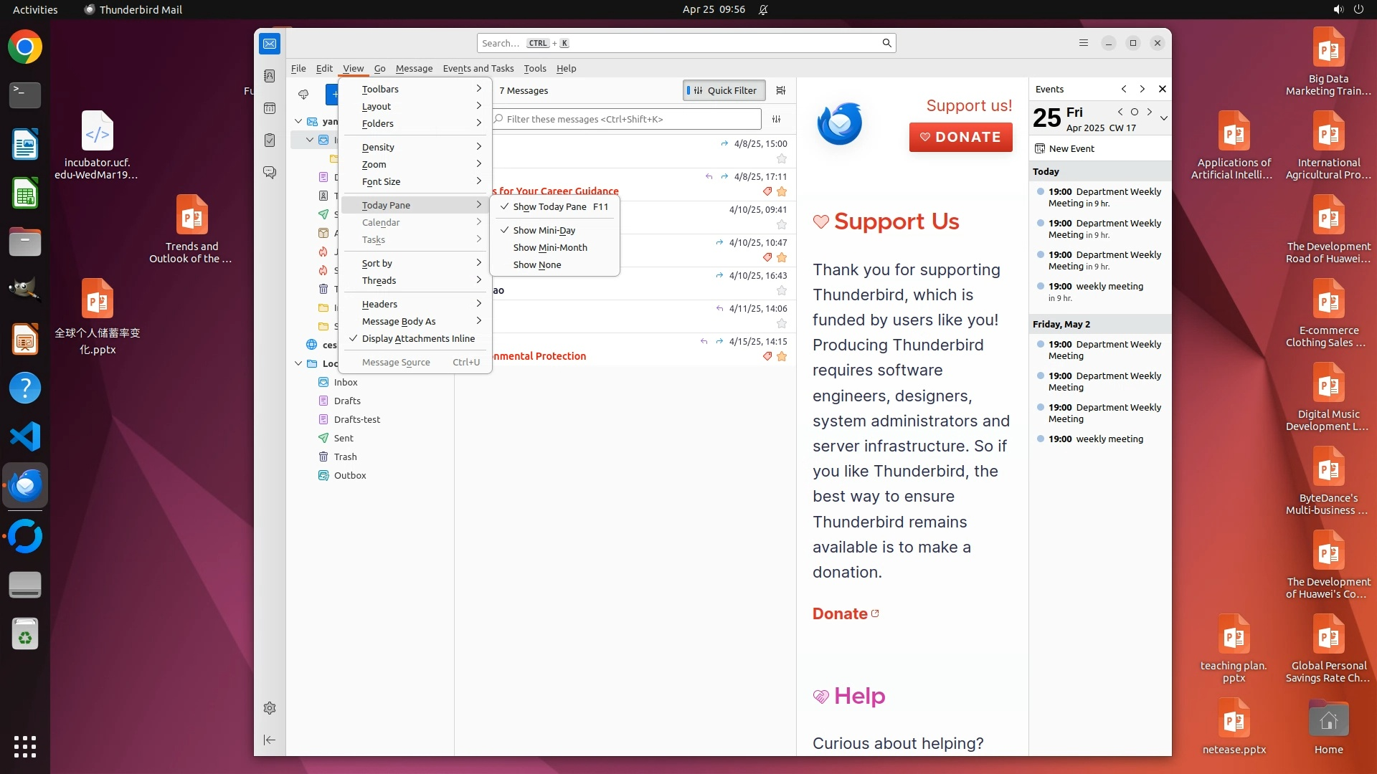1377x774 pixels.
Task: Click the global Search field
Action: click(681, 43)
